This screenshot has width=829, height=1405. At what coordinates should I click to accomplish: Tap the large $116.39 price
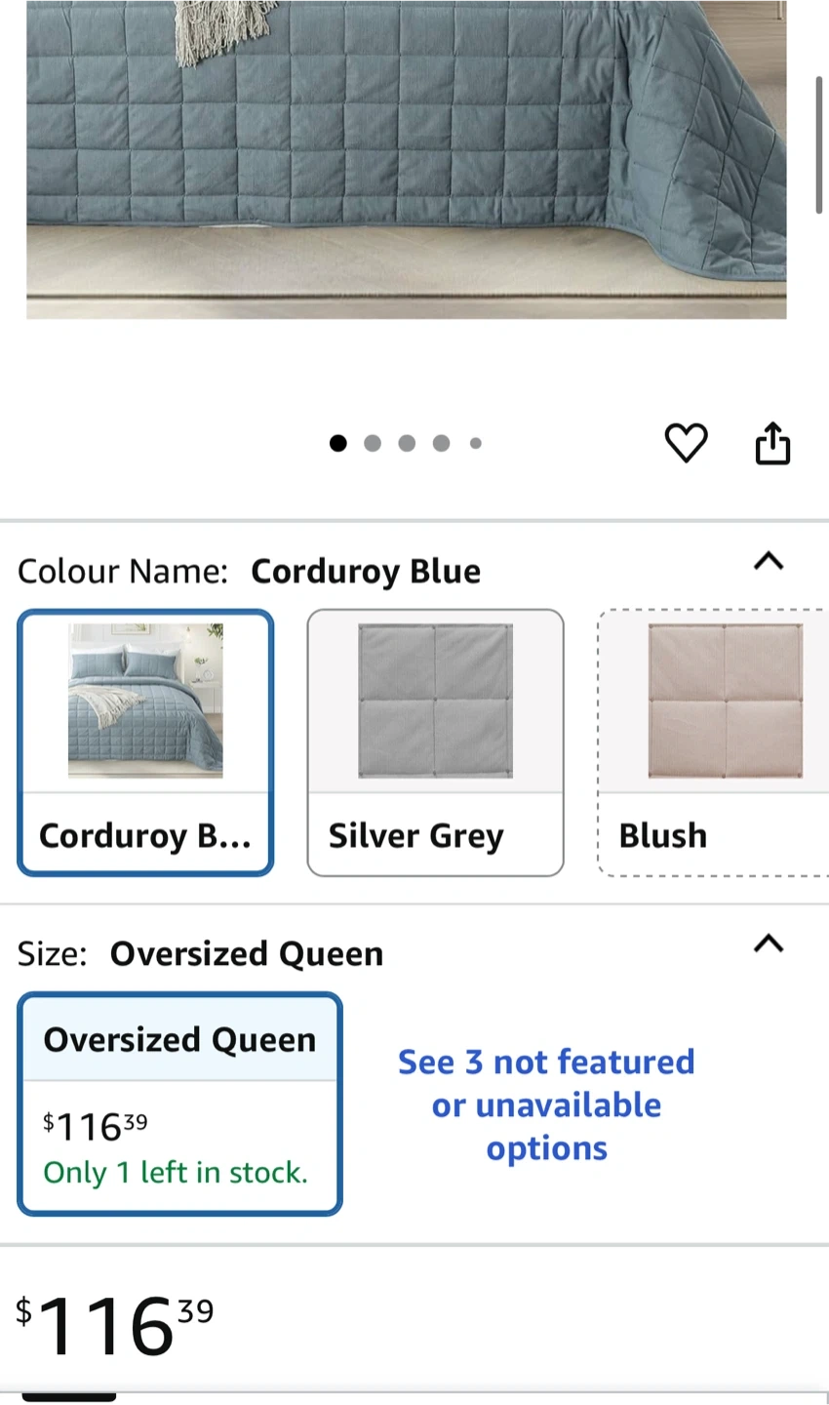[x=114, y=1324]
